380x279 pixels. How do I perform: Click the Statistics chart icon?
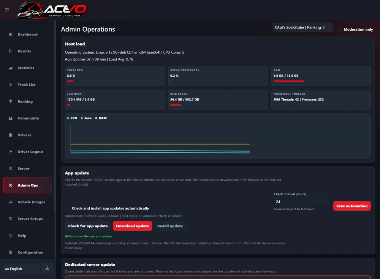[x=10, y=68]
